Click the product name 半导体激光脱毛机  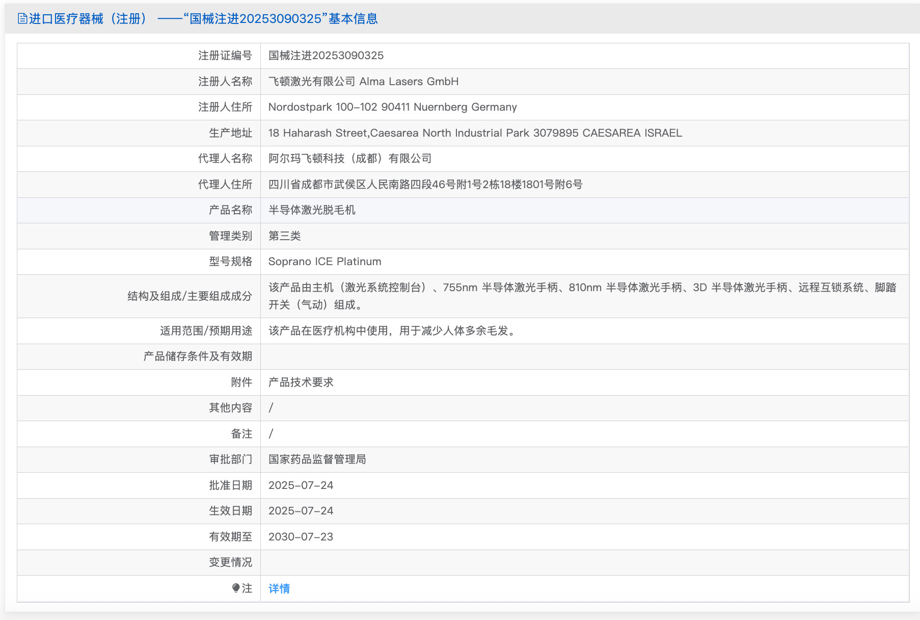[x=312, y=210]
